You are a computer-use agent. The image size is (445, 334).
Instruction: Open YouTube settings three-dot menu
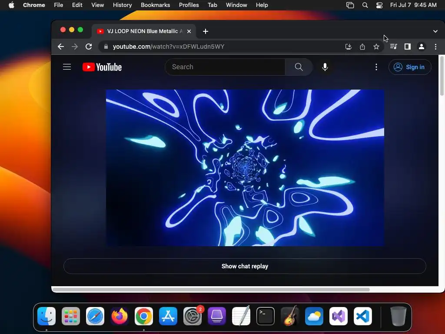(x=376, y=67)
